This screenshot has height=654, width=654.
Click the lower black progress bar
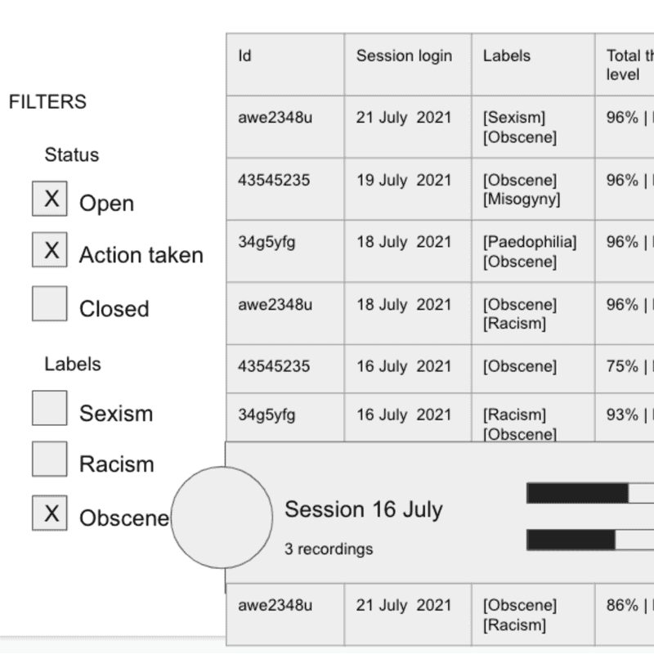[571, 540]
